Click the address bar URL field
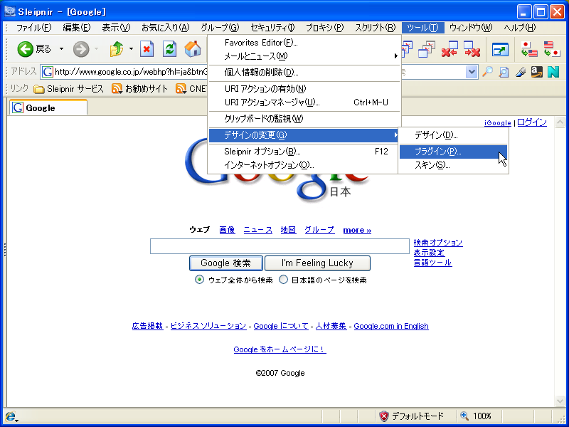This screenshot has height=427, width=569. (124, 72)
